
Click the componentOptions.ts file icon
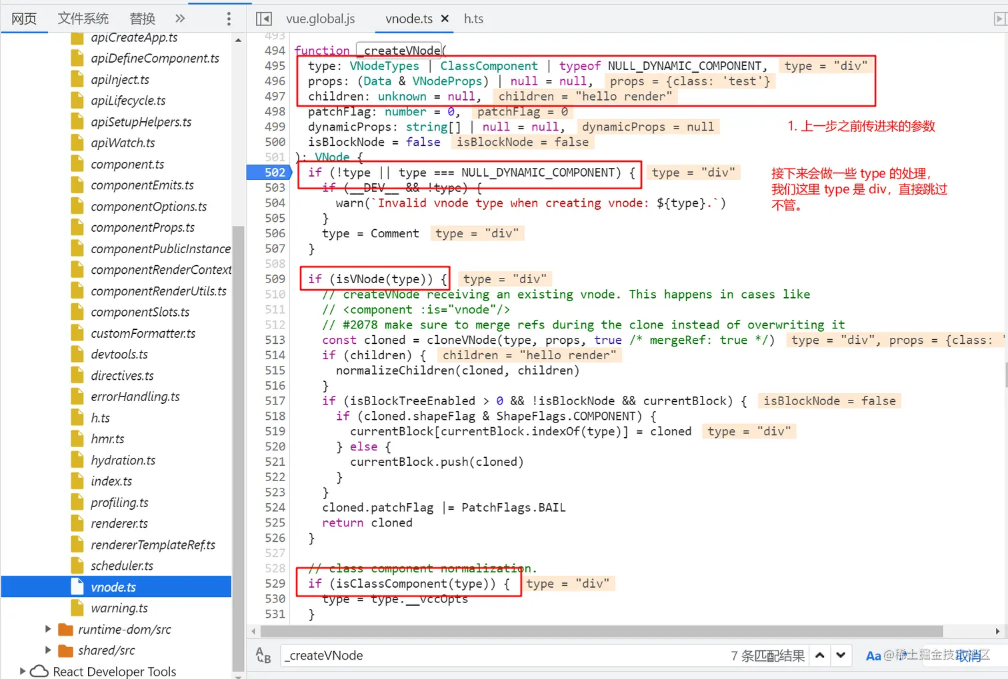(x=77, y=207)
